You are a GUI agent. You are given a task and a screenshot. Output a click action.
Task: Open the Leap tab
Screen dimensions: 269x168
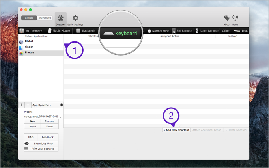coord(241,31)
